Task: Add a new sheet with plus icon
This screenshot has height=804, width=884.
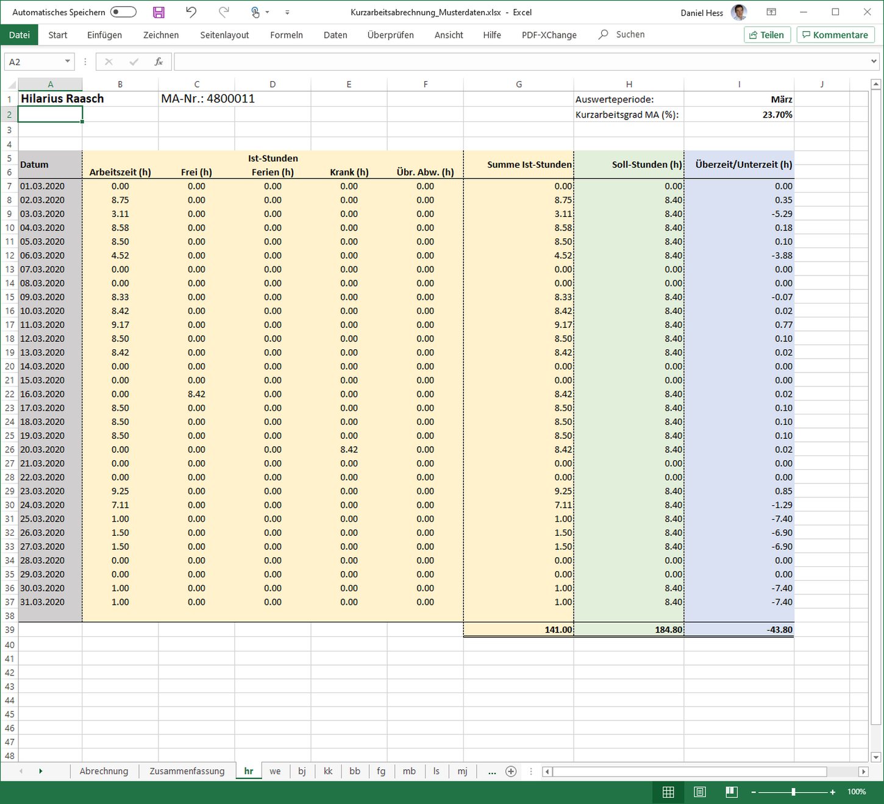Action: click(511, 772)
